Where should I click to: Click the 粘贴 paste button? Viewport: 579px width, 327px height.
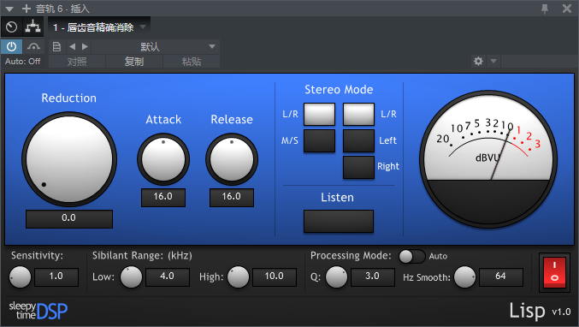(192, 62)
